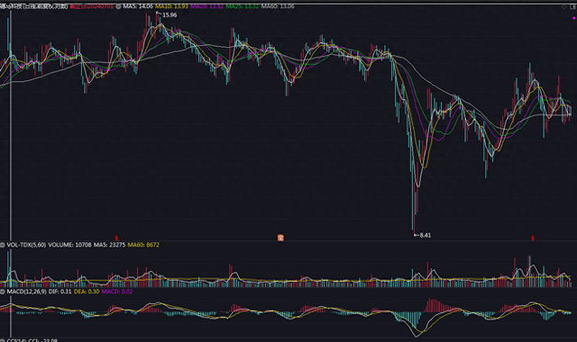The height and width of the screenshot is (342, 577).
Task: Click the red S marker near chart start
Action: pyautogui.click(x=116, y=238)
